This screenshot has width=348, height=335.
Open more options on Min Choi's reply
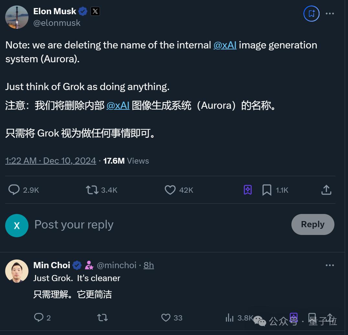[x=330, y=265]
